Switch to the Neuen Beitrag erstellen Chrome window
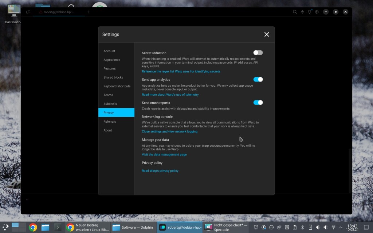Viewport: 373px width, 233px height. click(87, 227)
